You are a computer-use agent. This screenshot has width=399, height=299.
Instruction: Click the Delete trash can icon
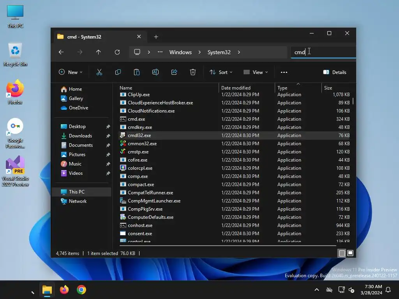coord(193,72)
